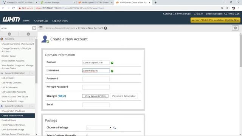Focus the Username input field

(x=96, y=71)
